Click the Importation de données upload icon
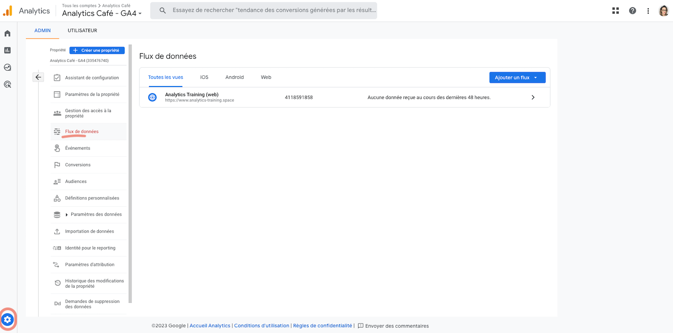 point(57,231)
